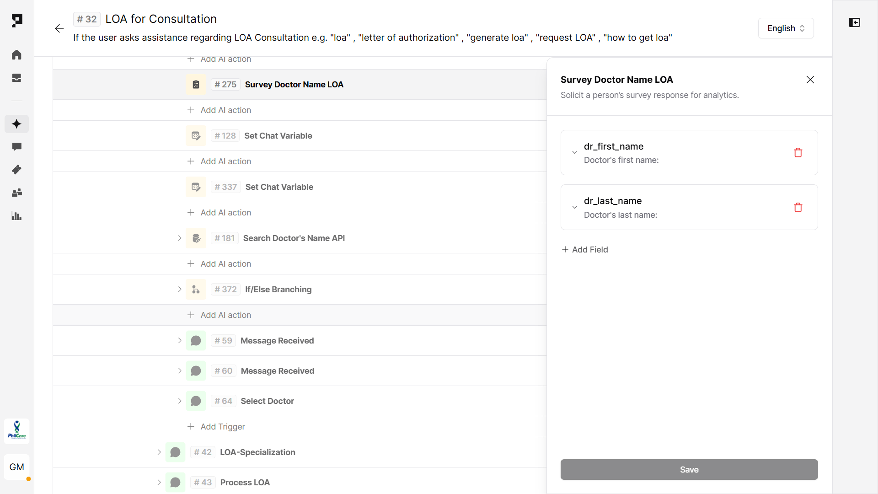Click Add Field link
Screen dimensions: 878x494
(585, 250)
